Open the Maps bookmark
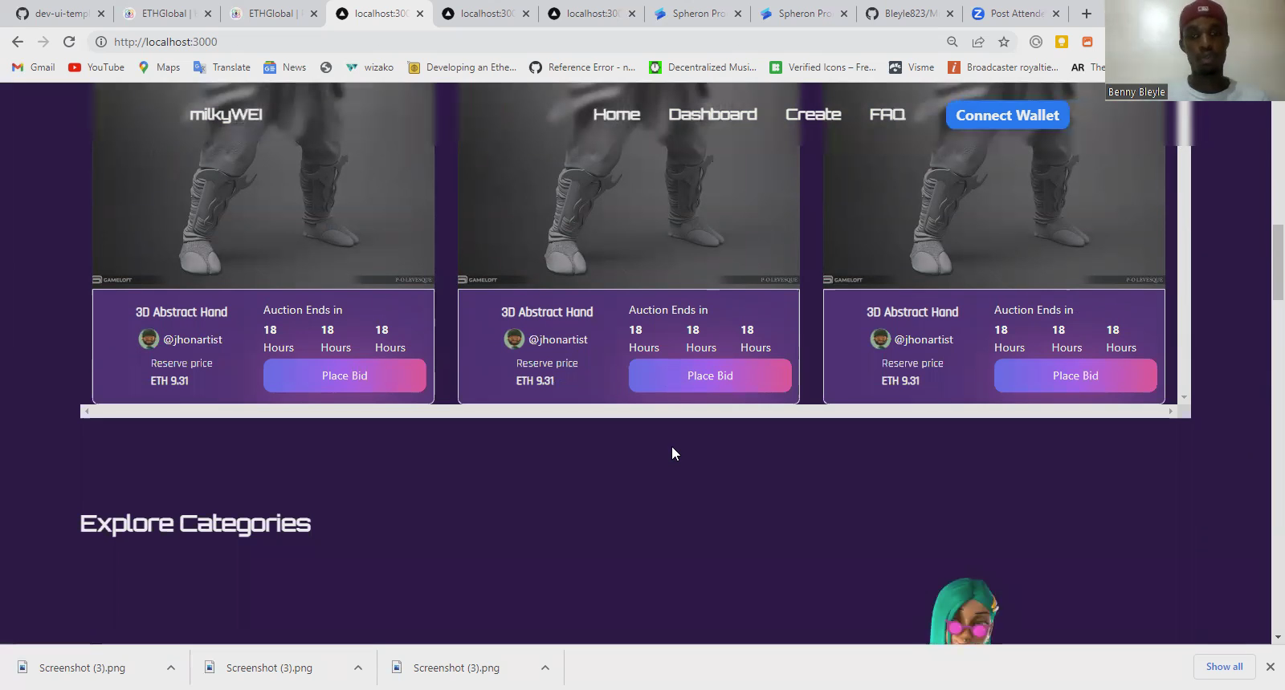Viewport: 1285px width, 690px height. click(159, 67)
